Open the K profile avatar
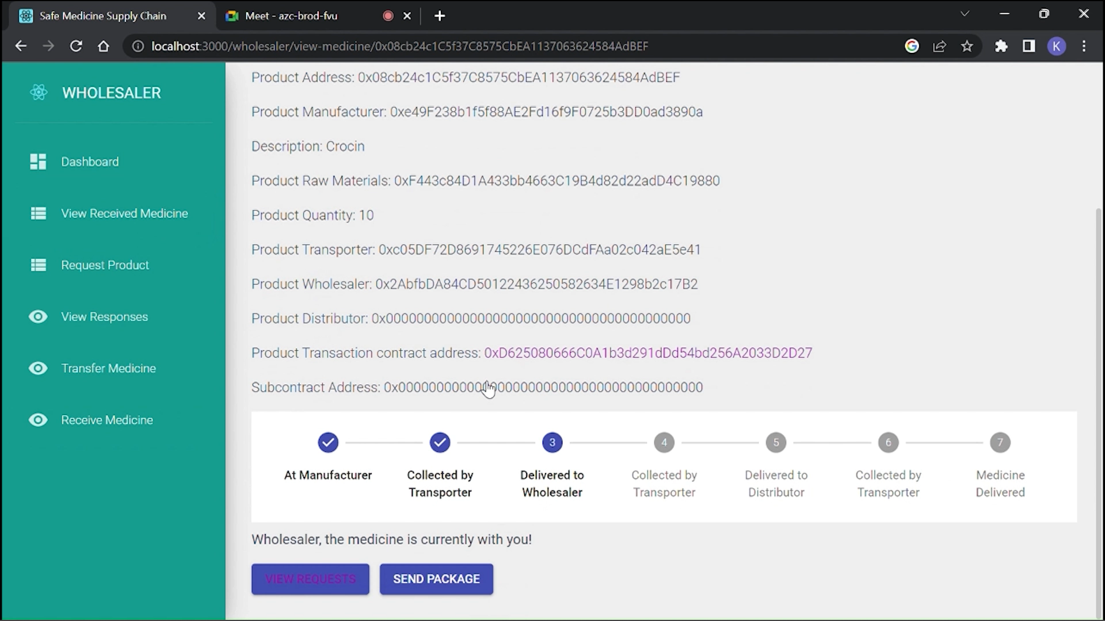Viewport: 1105px width, 621px height. tap(1057, 46)
